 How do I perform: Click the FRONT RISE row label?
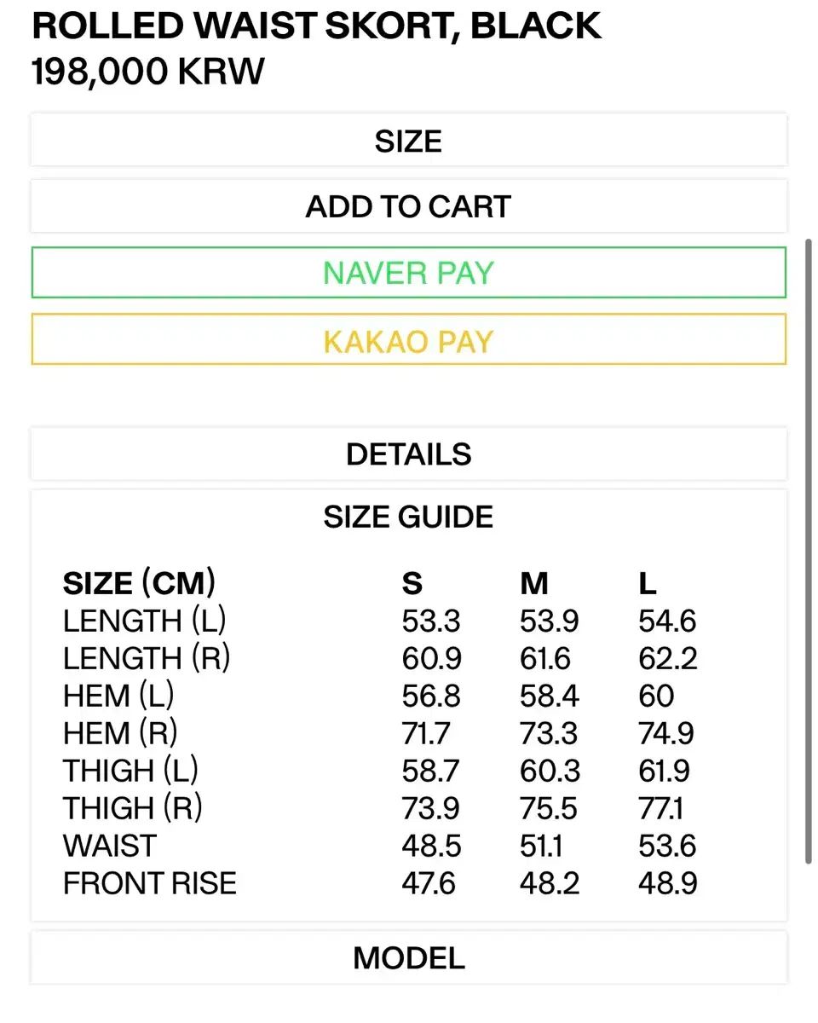point(149,883)
